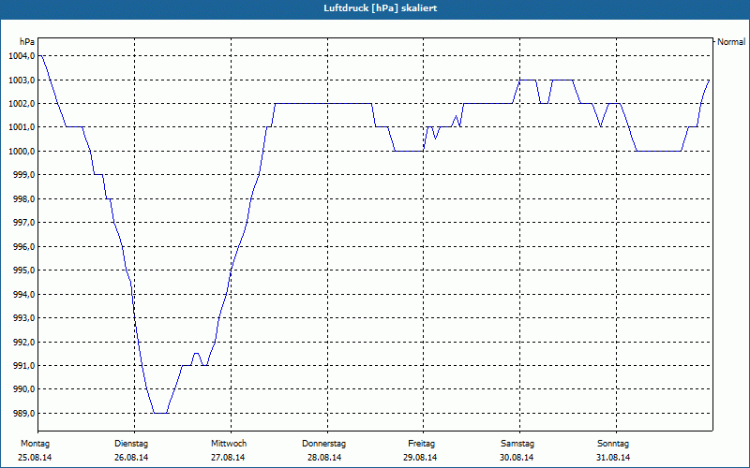This screenshot has height=468, width=750.
Task: Select the 997,0 y-axis value
Action: [x=23, y=223]
